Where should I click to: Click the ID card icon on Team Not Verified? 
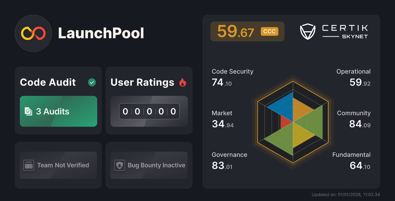(x=28, y=165)
